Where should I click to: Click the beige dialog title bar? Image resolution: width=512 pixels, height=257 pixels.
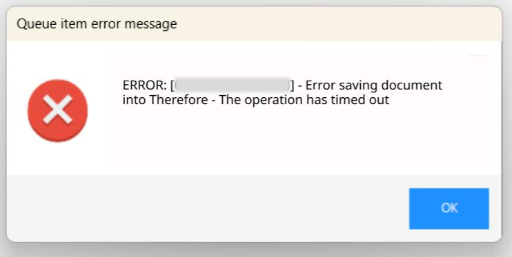(x=254, y=24)
